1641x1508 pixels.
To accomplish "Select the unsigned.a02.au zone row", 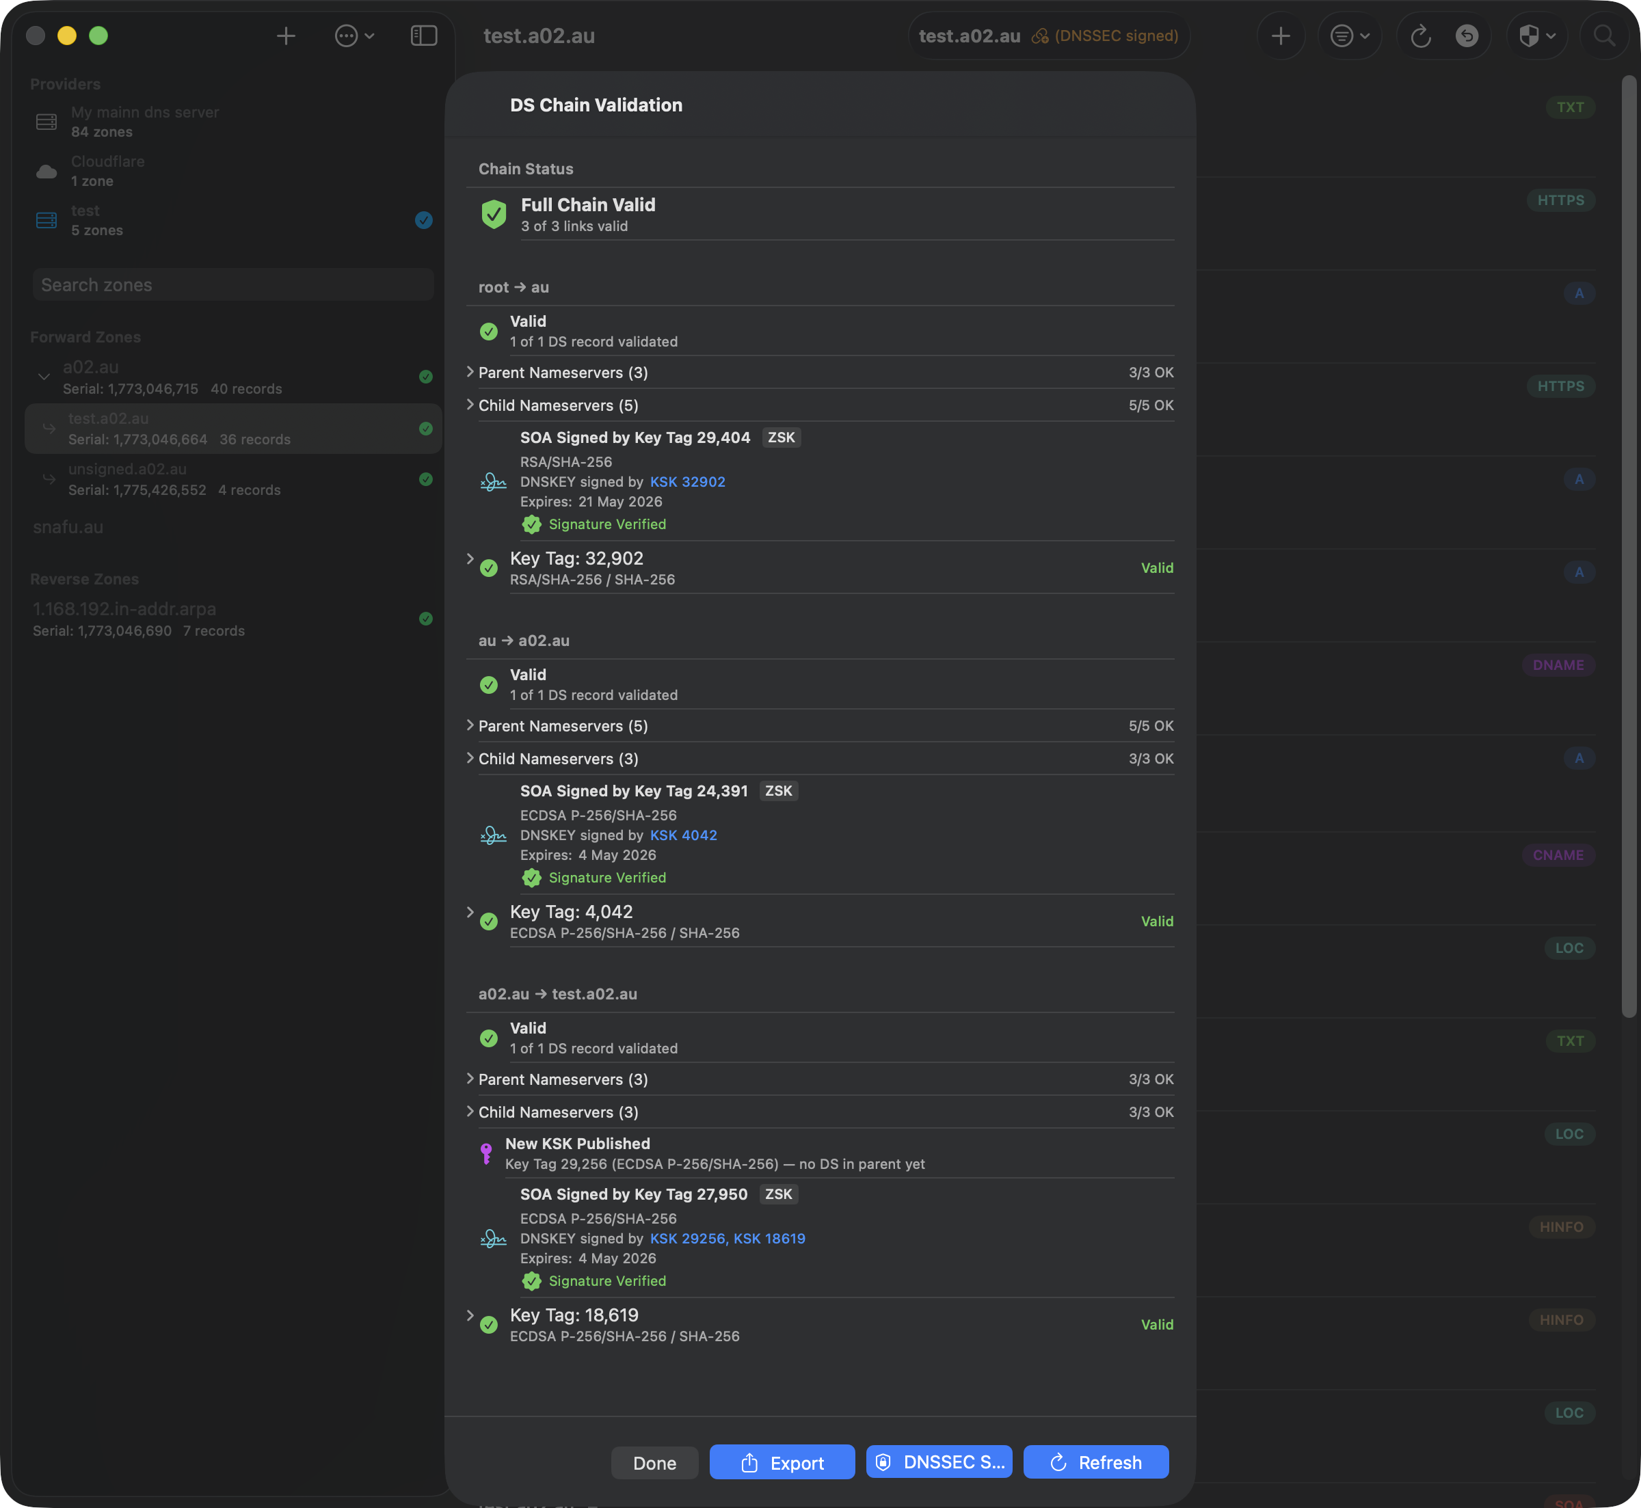I will 232,479.
